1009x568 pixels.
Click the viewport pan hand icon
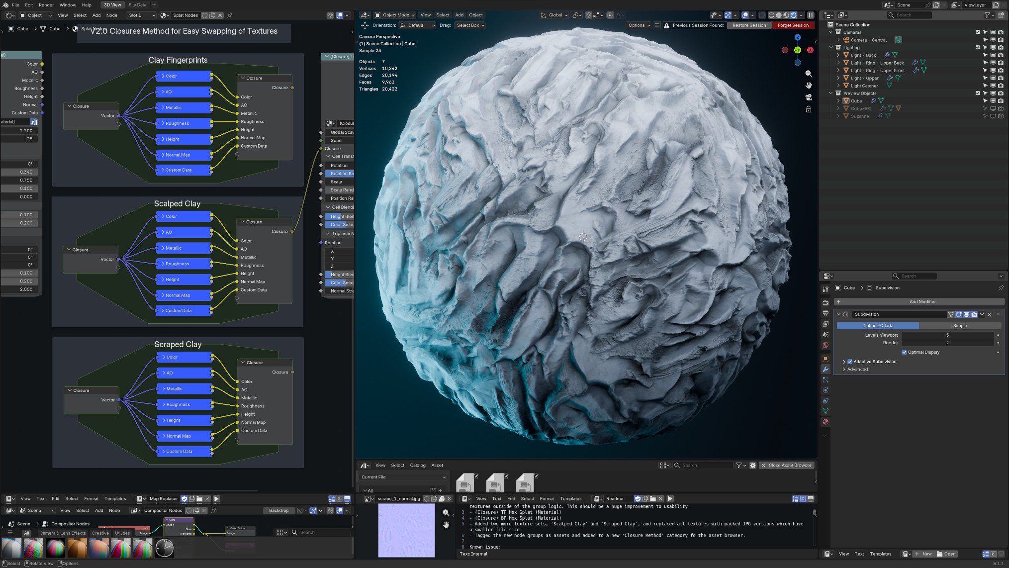tap(809, 86)
